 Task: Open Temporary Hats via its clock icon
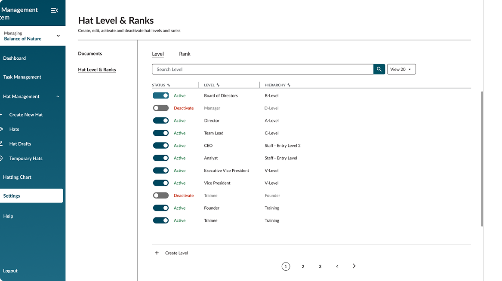click(1, 159)
